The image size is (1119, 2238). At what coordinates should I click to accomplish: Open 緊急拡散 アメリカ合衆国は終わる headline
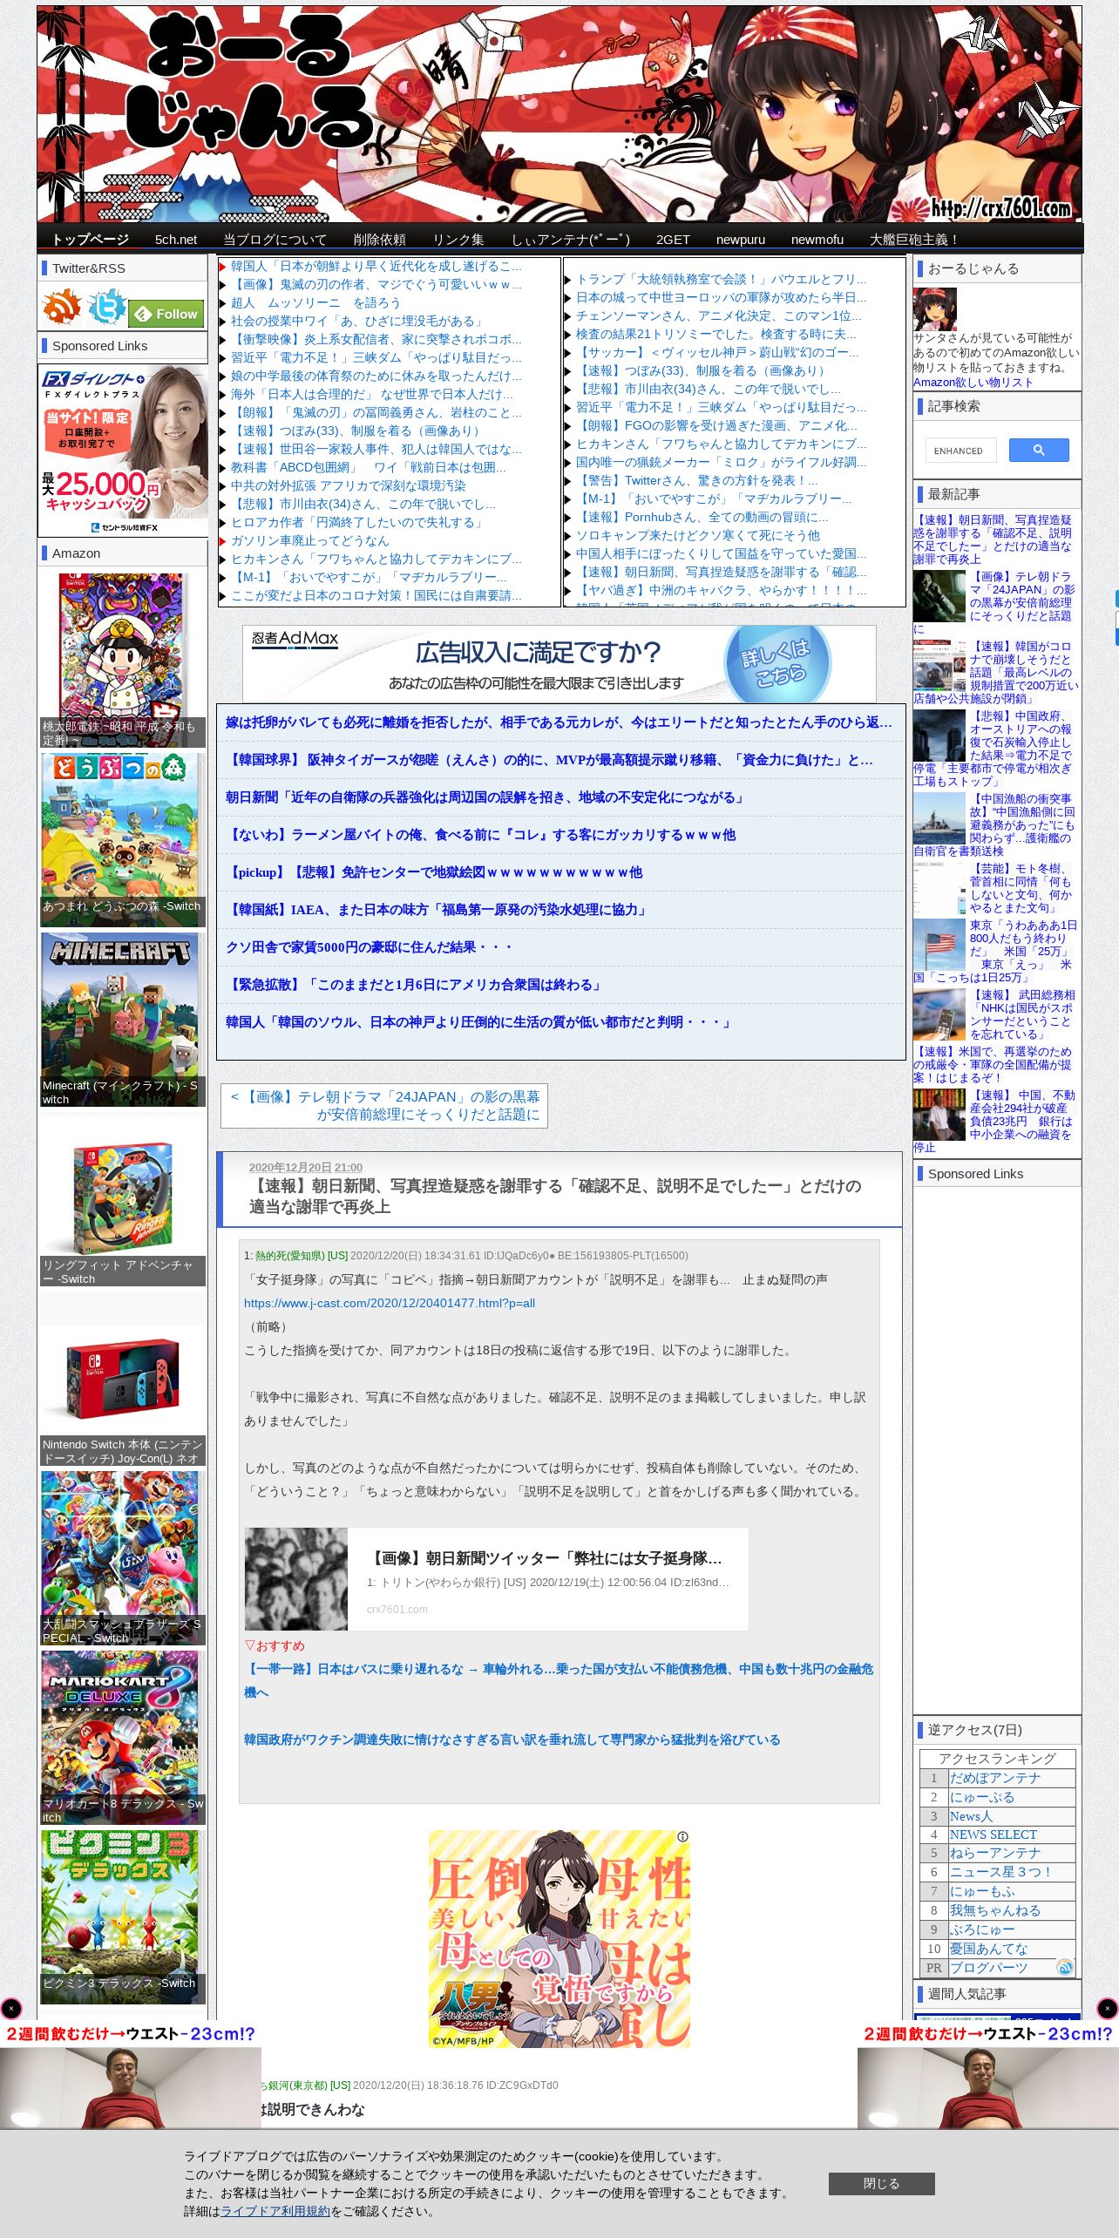coord(415,985)
